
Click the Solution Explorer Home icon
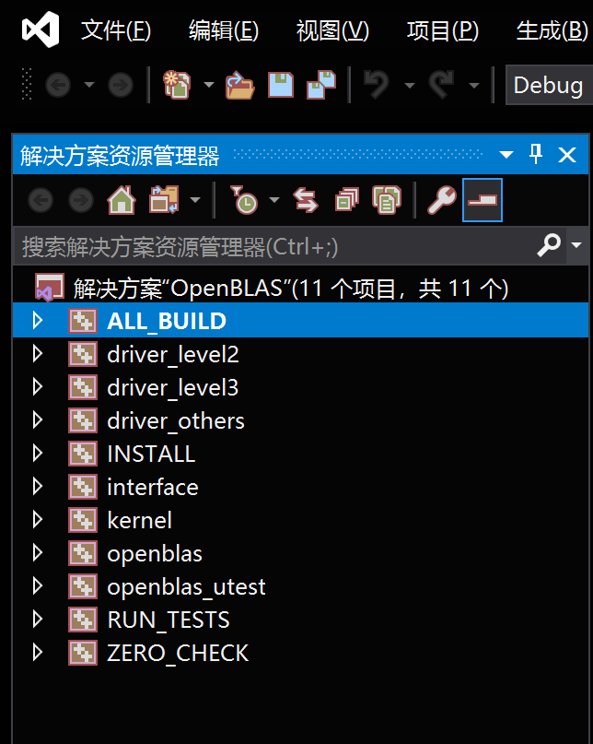122,200
